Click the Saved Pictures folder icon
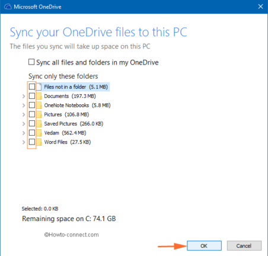This screenshot has width=268, height=256. click(39, 123)
